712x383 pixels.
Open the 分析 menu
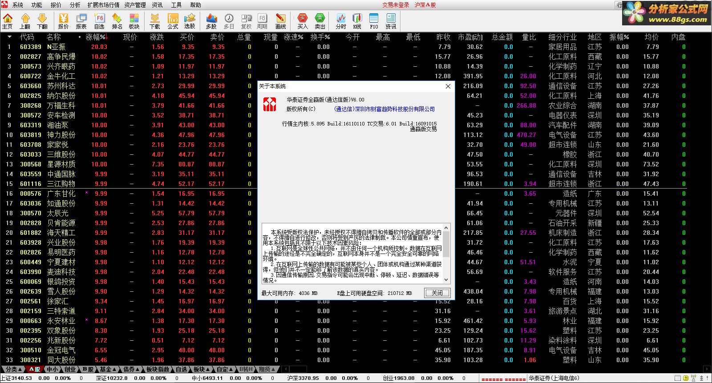pos(75,5)
